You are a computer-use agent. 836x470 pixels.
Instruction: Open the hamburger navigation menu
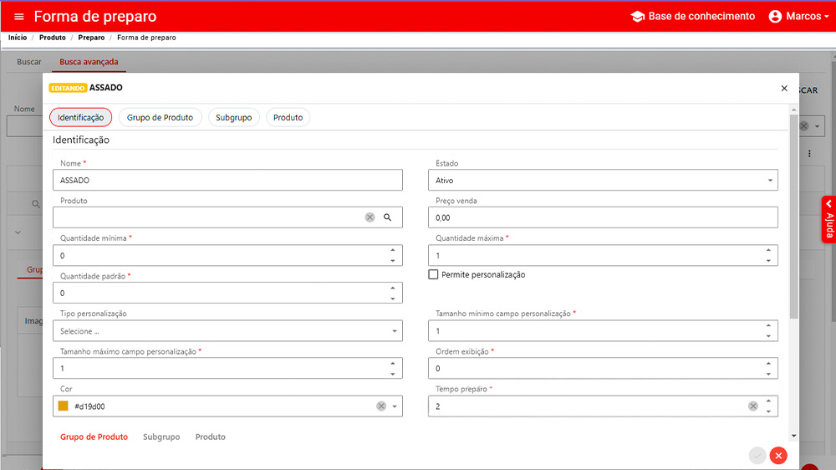tap(19, 17)
